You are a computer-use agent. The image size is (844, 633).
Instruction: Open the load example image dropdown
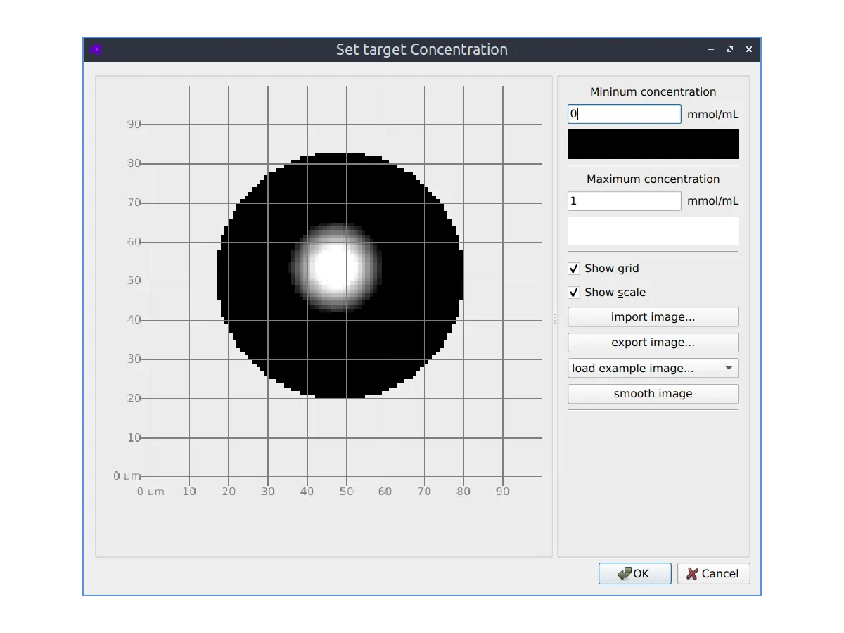[x=653, y=368]
